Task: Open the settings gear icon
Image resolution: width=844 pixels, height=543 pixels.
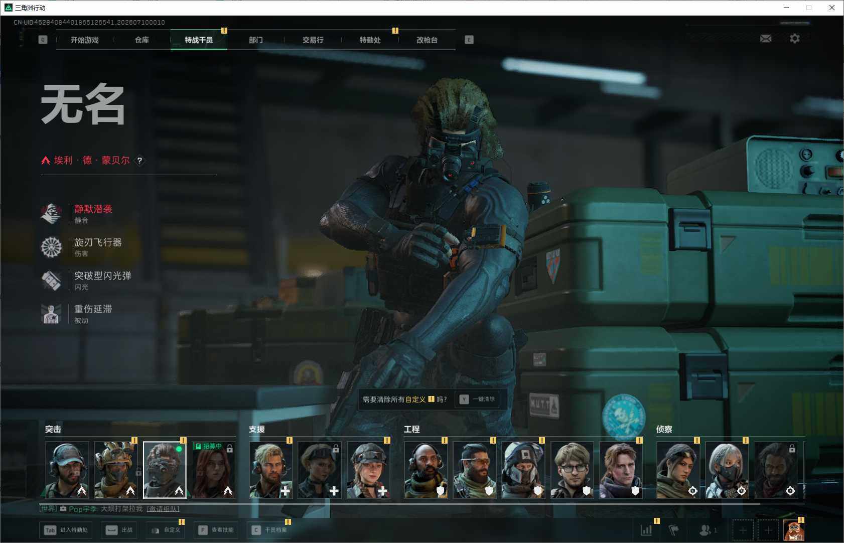Action: [795, 39]
